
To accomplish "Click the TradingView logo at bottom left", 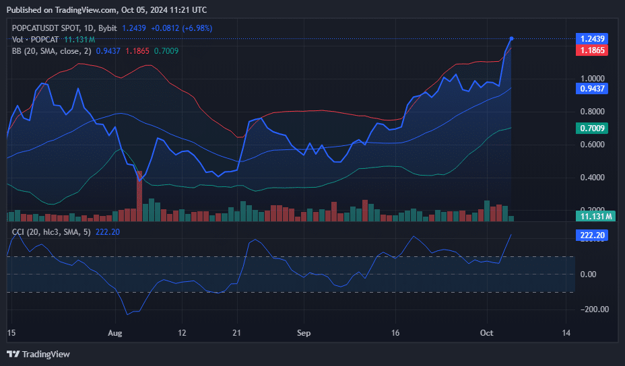I will 38,354.
